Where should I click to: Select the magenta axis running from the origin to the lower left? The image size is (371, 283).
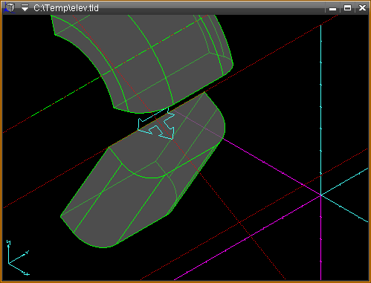(x=248, y=238)
